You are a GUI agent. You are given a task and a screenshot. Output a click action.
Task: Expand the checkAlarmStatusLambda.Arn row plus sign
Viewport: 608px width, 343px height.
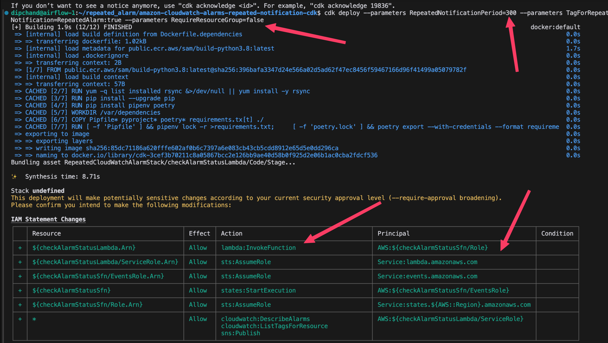20,248
